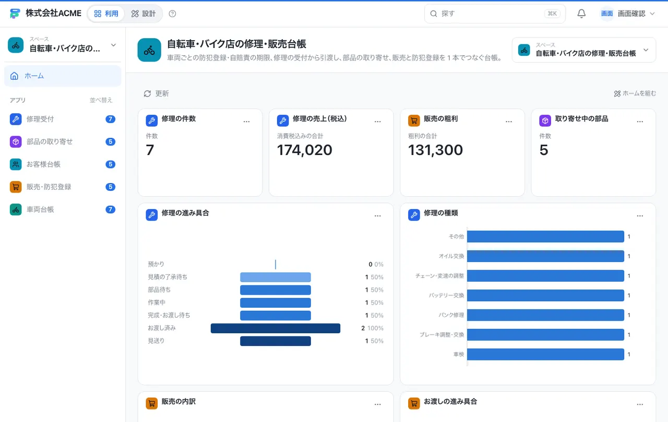Click 並べ替え link in sidebar
668x422 pixels.
101,100
